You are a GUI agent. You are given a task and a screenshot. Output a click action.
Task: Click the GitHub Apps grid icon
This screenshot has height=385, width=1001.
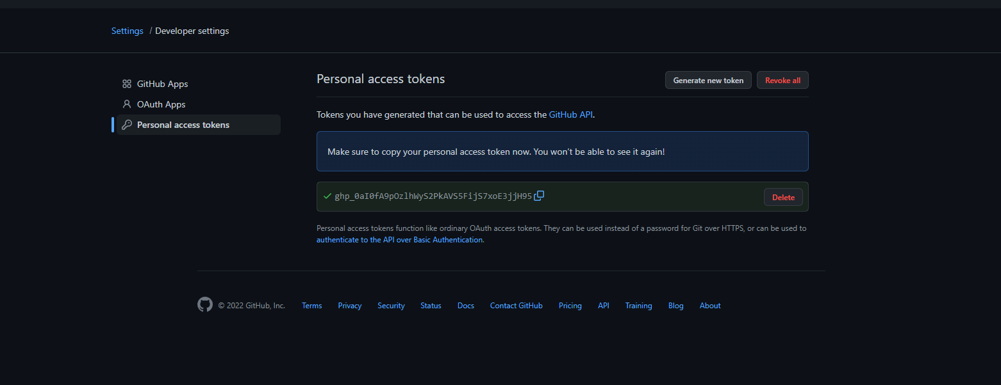pyautogui.click(x=127, y=84)
